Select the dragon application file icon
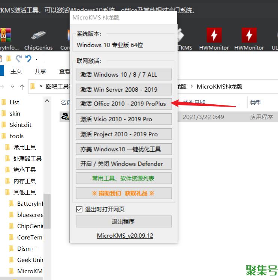Image resolution: width=278 pixels, height=280 pixels. click(65, 116)
